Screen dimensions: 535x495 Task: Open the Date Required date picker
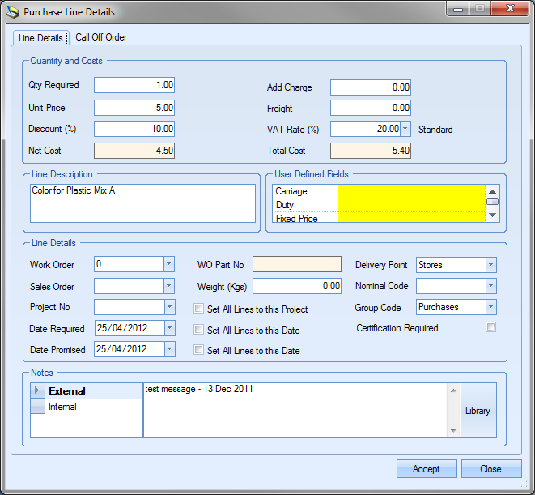tap(168, 328)
